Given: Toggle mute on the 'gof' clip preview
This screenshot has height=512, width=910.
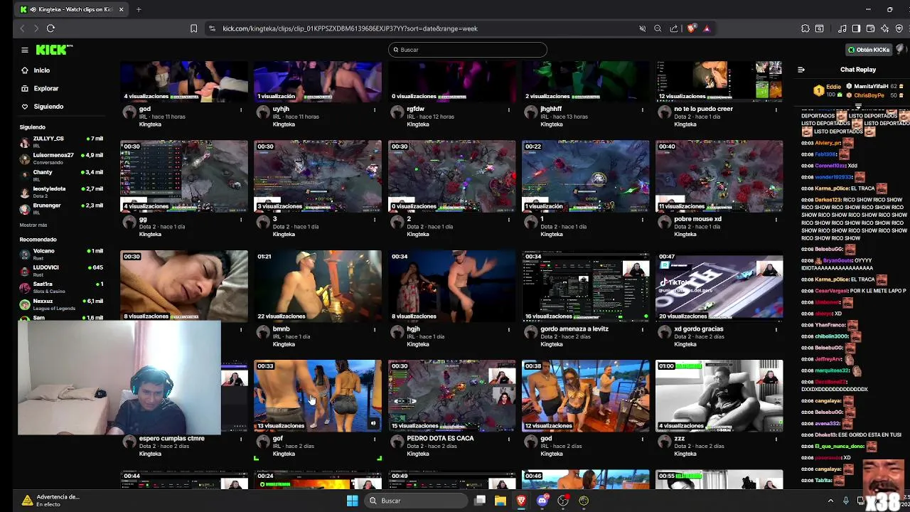Looking at the screenshot, I should pyautogui.click(x=373, y=423).
